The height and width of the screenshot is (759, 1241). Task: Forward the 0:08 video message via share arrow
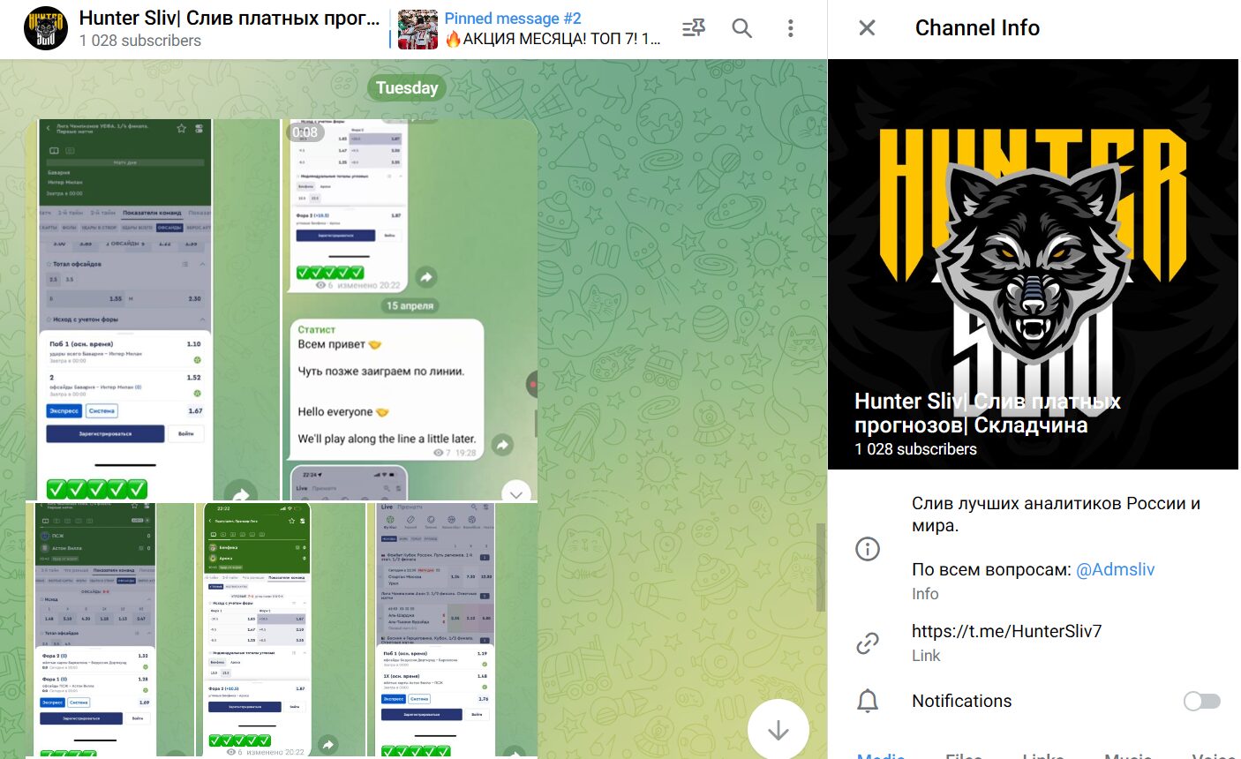pyautogui.click(x=426, y=277)
